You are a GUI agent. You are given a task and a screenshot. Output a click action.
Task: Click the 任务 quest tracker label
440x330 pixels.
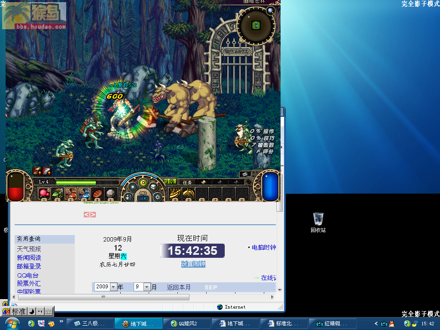(187, 182)
